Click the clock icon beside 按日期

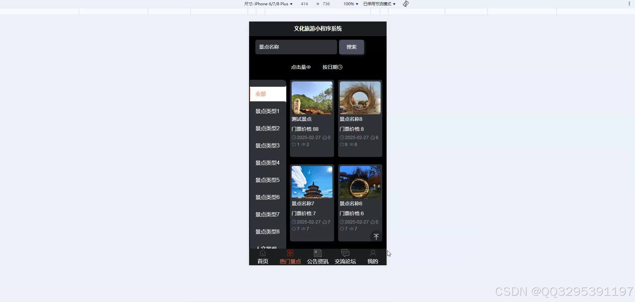[341, 67]
